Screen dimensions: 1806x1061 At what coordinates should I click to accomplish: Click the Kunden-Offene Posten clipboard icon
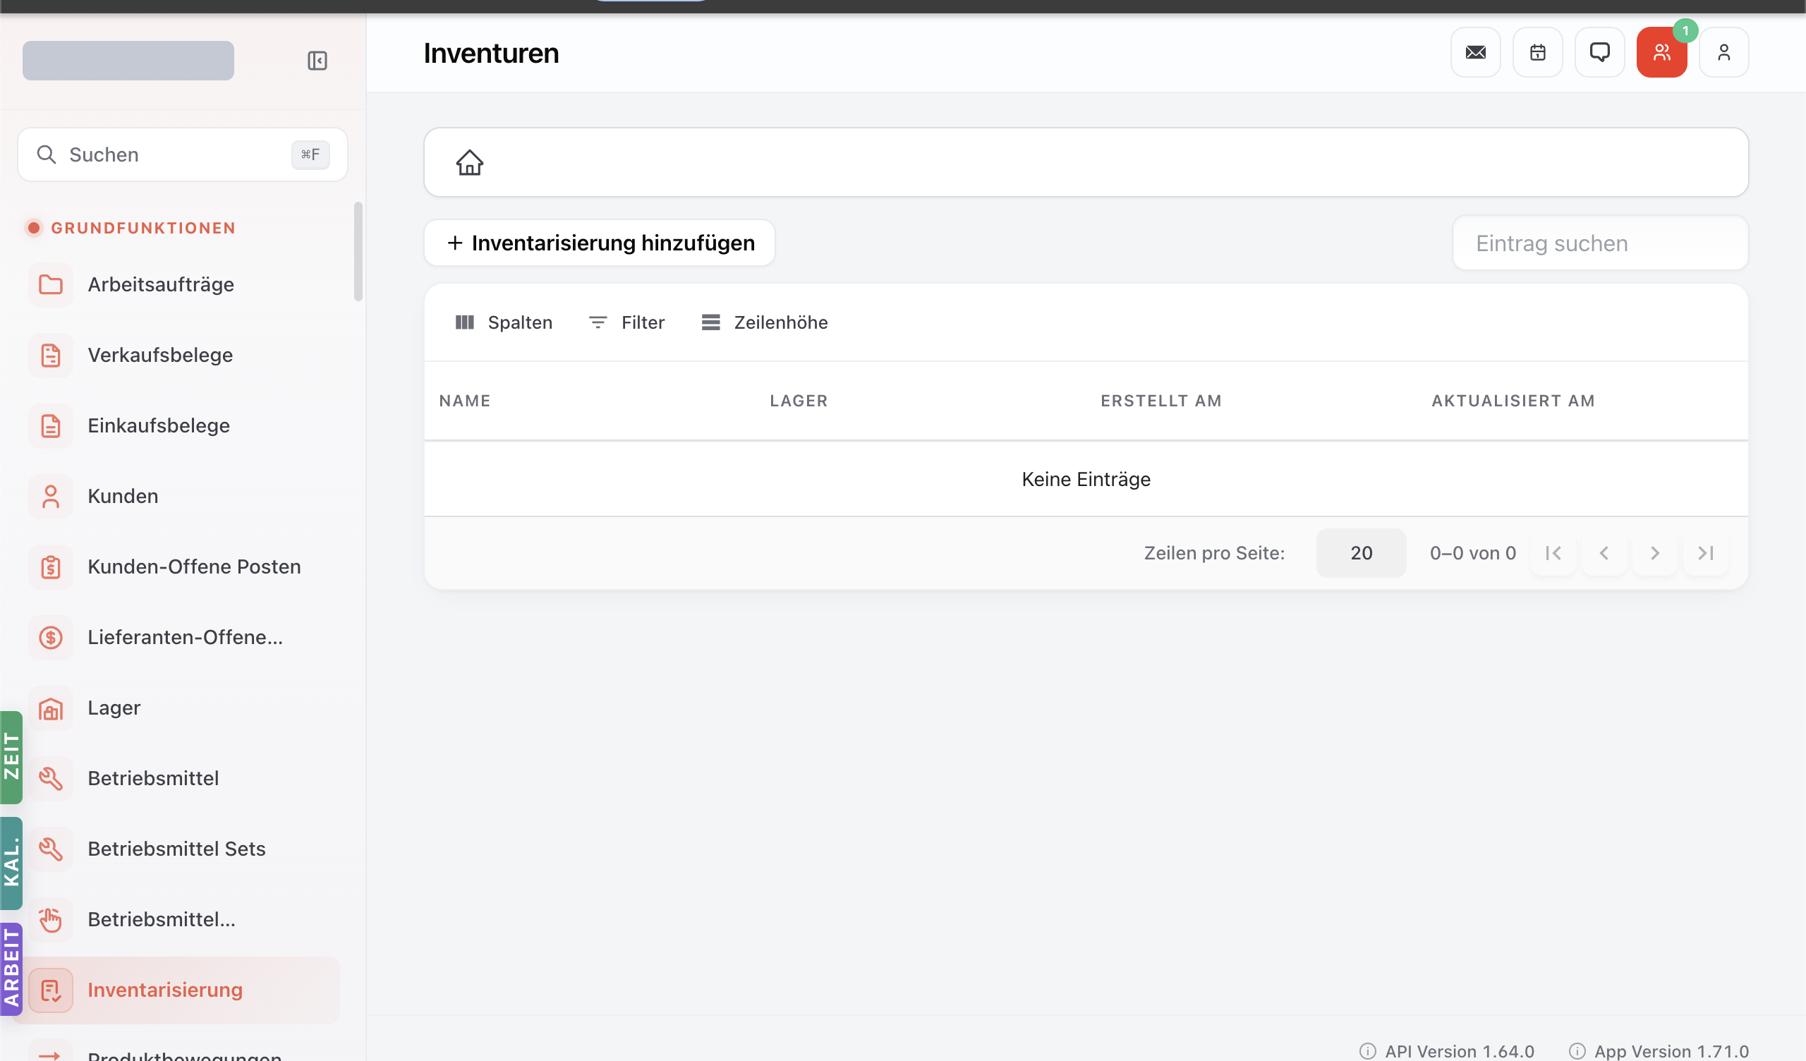(51, 567)
